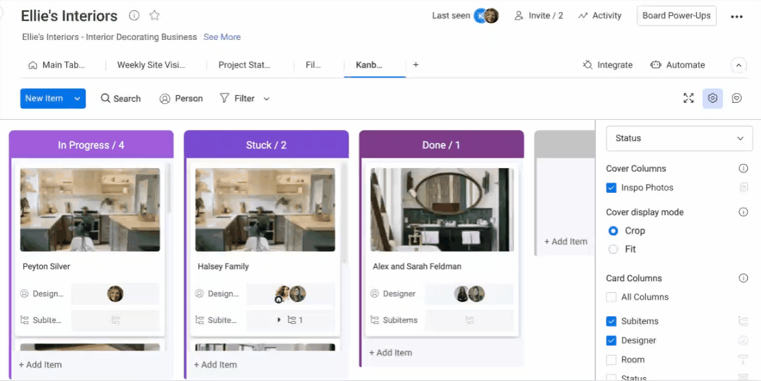This screenshot has height=381, width=761.
Task: Open the Halsey Family card title
Action: pos(223,267)
